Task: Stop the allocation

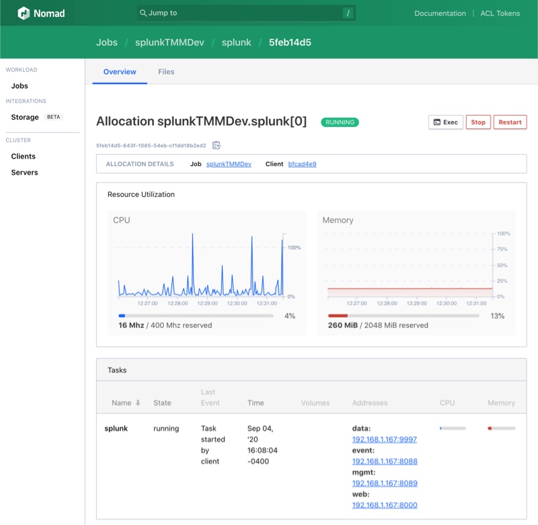Action: pos(478,122)
